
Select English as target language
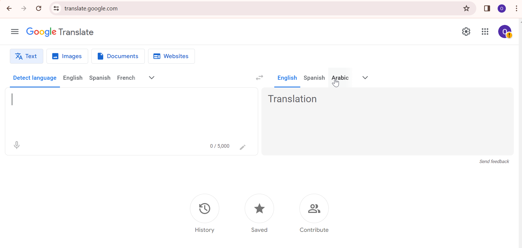click(x=287, y=78)
